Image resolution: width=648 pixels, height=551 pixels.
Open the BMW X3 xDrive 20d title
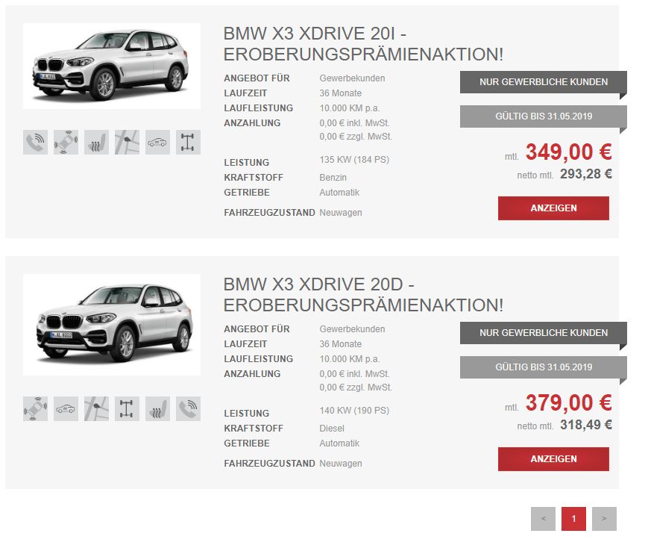[x=363, y=294]
